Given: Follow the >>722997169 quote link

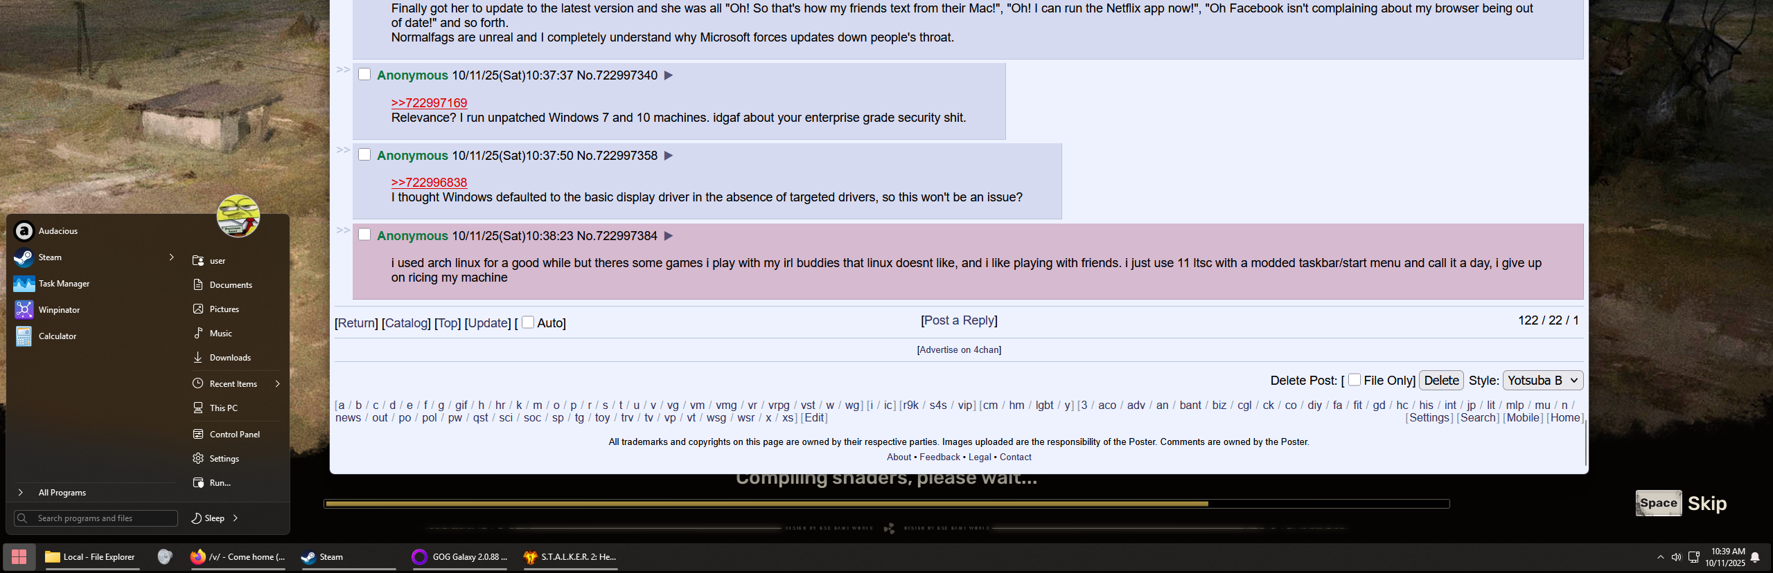Looking at the screenshot, I should [x=430, y=103].
